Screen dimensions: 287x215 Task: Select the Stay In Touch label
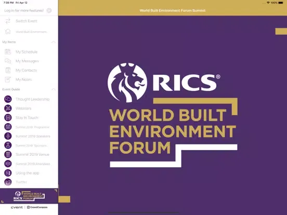(27, 118)
